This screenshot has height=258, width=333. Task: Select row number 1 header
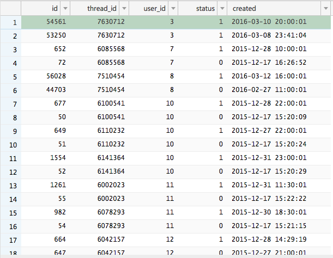(x=11, y=22)
